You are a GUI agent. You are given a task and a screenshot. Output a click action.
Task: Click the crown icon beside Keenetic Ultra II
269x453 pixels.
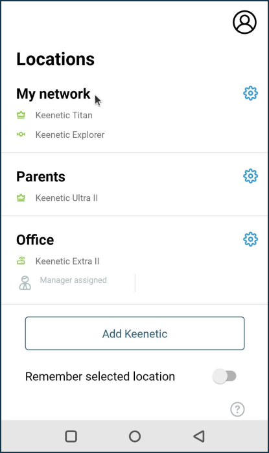[x=21, y=198]
